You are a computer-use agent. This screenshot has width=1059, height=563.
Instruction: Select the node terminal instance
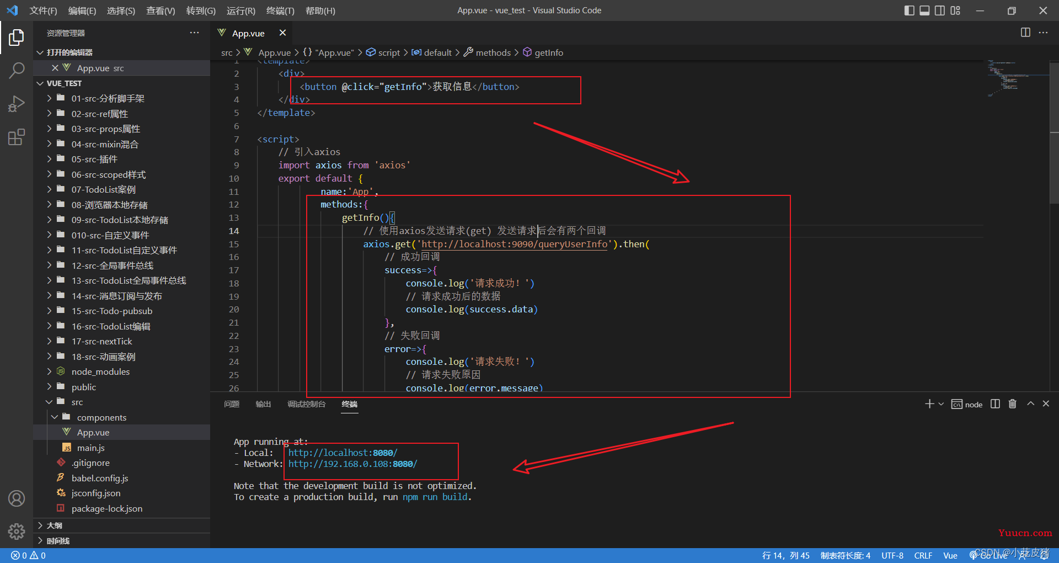pyautogui.click(x=967, y=405)
